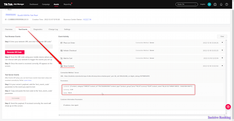The image size is (234, 121).
Task: Click the View Content event icon
Action: 61,66
